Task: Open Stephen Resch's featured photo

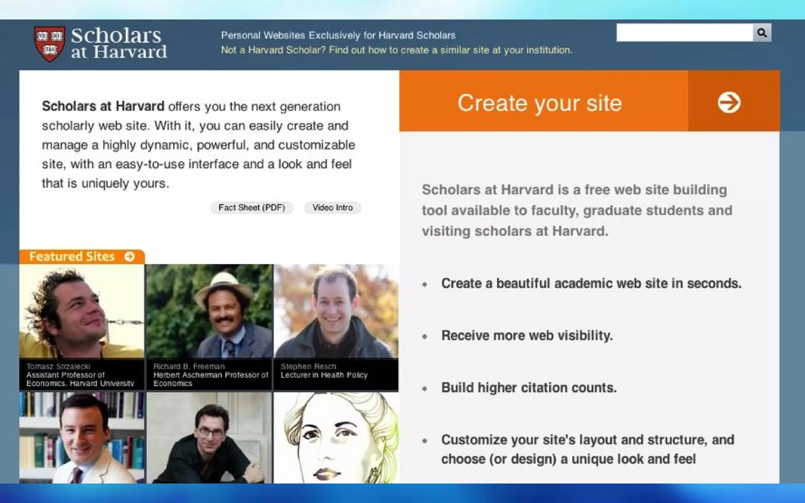Action: pos(336,311)
